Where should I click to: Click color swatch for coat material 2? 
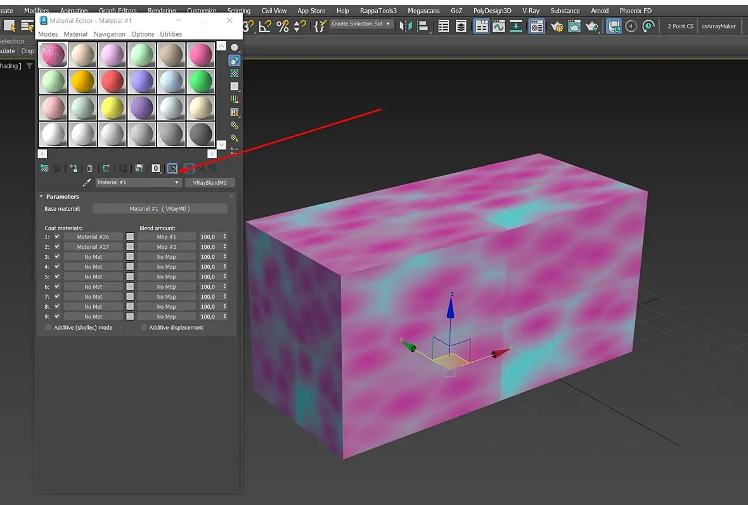(x=130, y=247)
